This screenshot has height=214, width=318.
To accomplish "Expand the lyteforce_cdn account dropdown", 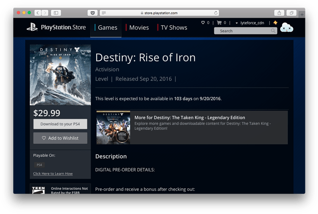I will [x=250, y=23].
